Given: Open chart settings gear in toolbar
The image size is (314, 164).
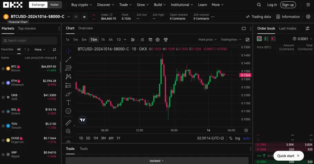Looking at the screenshot, I should point(158,39).
